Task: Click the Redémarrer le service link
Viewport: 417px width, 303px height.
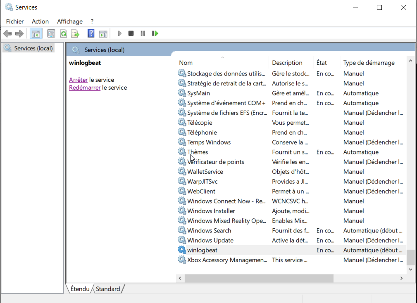Action: (x=85, y=88)
